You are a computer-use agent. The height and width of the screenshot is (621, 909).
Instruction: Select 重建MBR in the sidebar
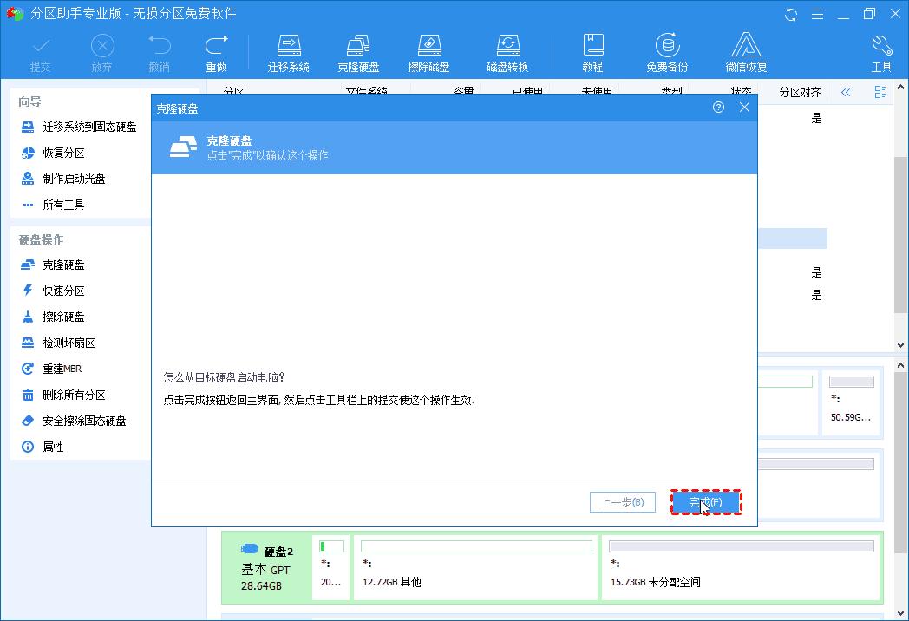63,369
